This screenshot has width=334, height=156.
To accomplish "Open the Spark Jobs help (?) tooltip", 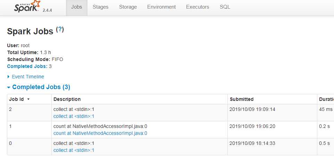I will pyautogui.click(x=60, y=29).
